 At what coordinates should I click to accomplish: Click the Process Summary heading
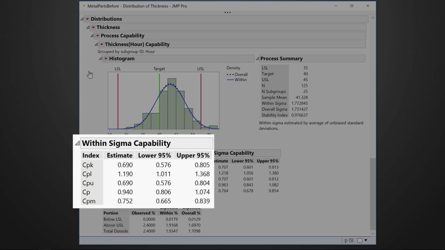(281, 59)
